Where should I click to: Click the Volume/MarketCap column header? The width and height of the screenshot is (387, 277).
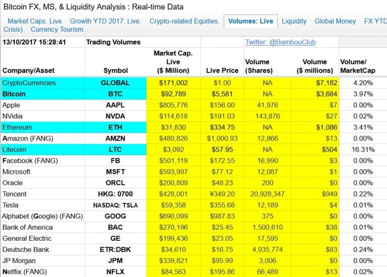pyautogui.click(x=358, y=66)
